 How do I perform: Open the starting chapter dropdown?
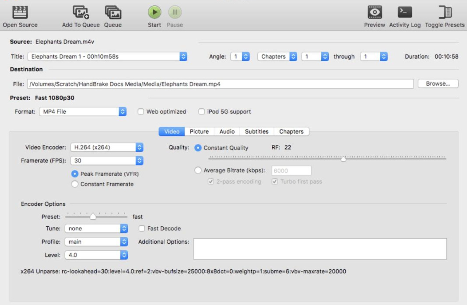pos(315,56)
